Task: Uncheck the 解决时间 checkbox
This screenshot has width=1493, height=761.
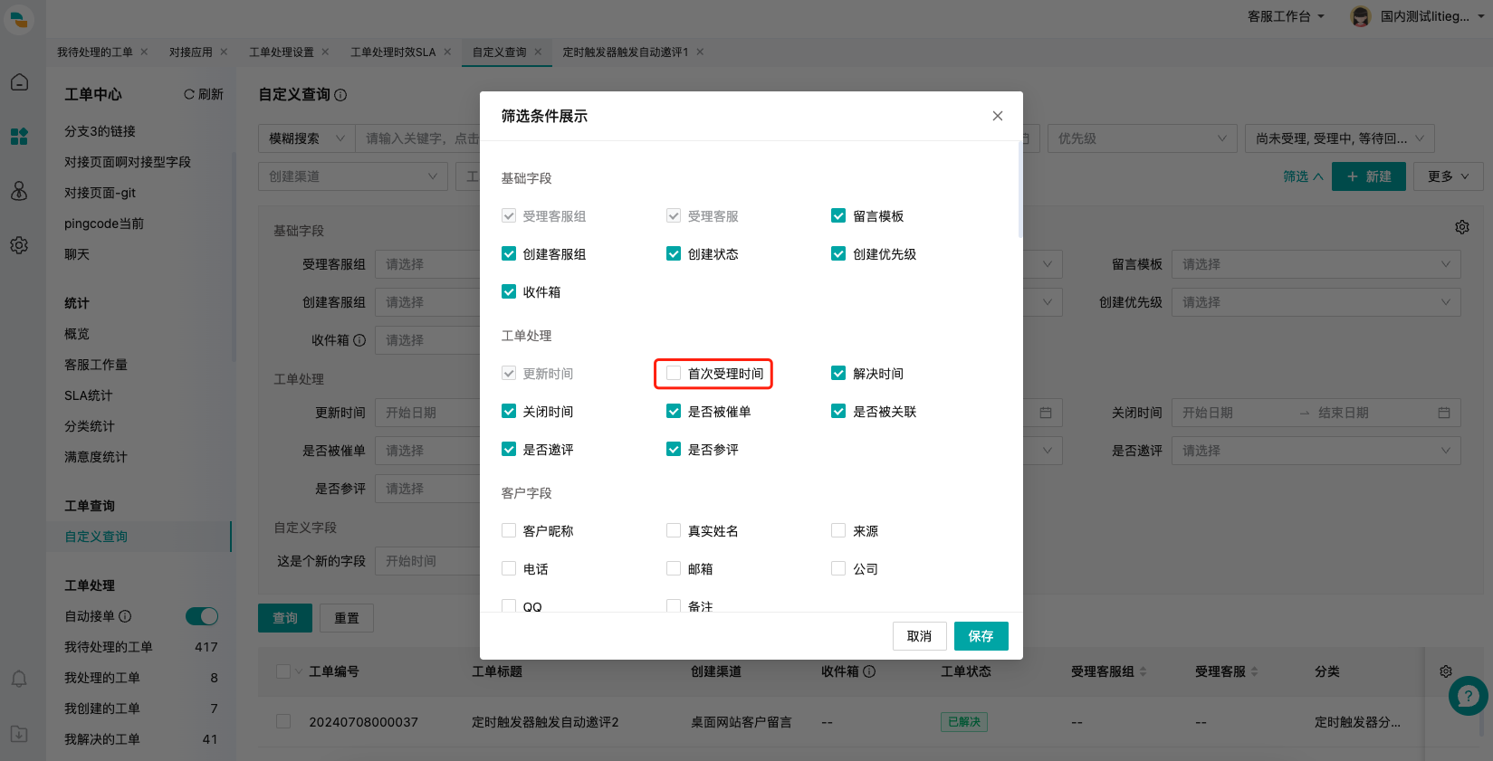Action: [838, 373]
